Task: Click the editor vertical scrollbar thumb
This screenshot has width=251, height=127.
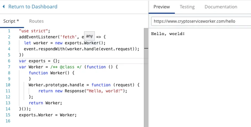Action: tap(146, 78)
